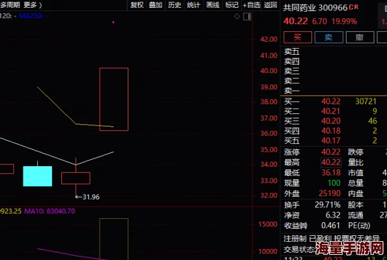Open the 复权 adjustment menu
The image size is (387, 260).
click(137, 5)
